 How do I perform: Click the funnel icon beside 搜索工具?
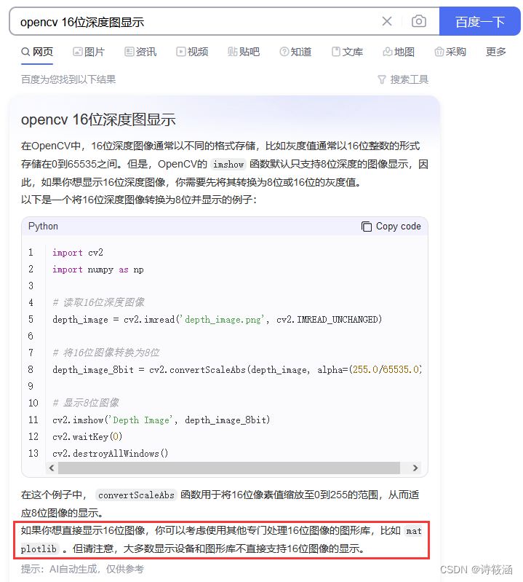382,79
